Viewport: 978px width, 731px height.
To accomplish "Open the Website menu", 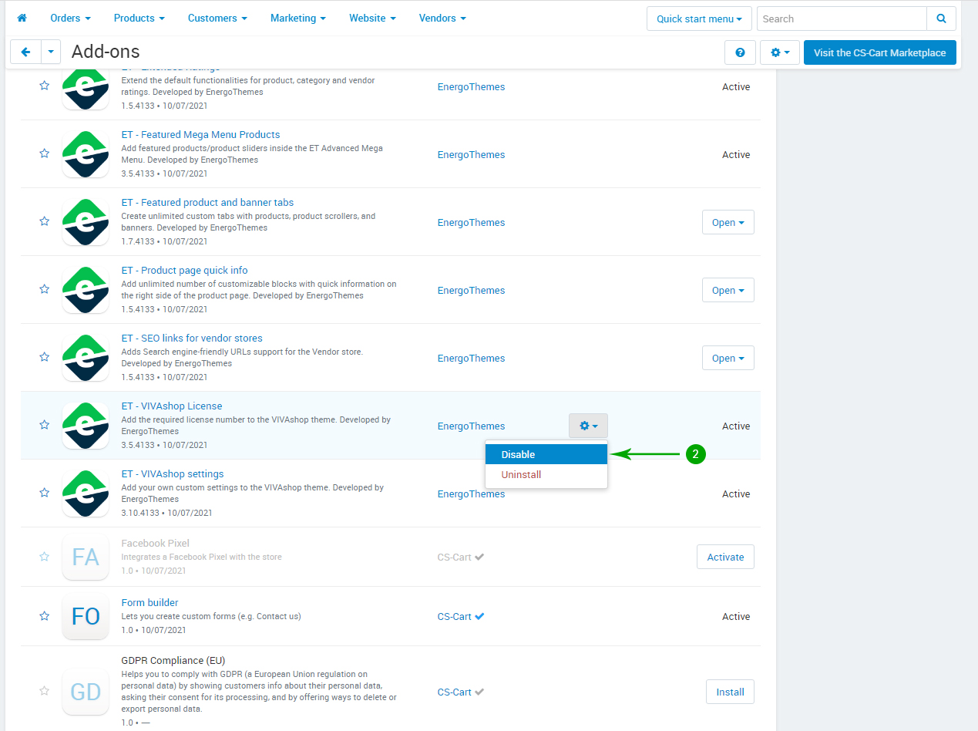I will pos(372,18).
